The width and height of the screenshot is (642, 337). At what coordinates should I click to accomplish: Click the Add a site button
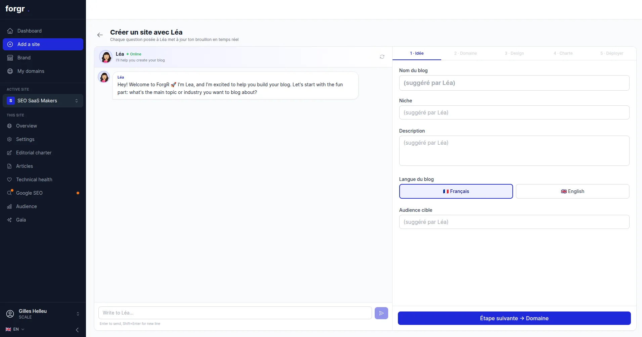(x=43, y=44)
